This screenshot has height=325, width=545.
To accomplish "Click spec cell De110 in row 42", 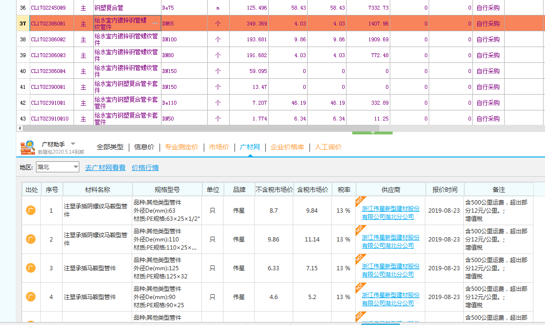I will [x=184, y=102].
